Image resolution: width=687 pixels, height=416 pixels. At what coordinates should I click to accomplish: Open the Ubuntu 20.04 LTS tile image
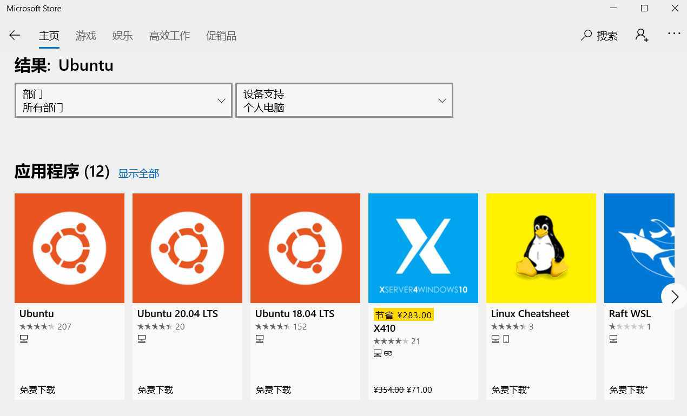tap(187, 248)
